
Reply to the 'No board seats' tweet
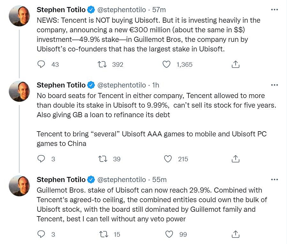tap(41, 159)
